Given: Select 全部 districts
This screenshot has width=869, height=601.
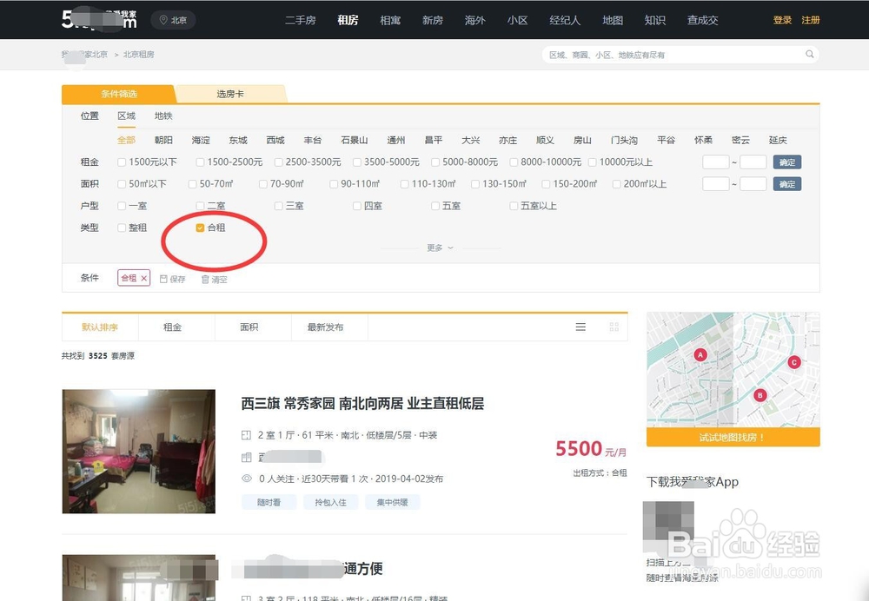Looking at the screenshot, I should tap(126, 140).
